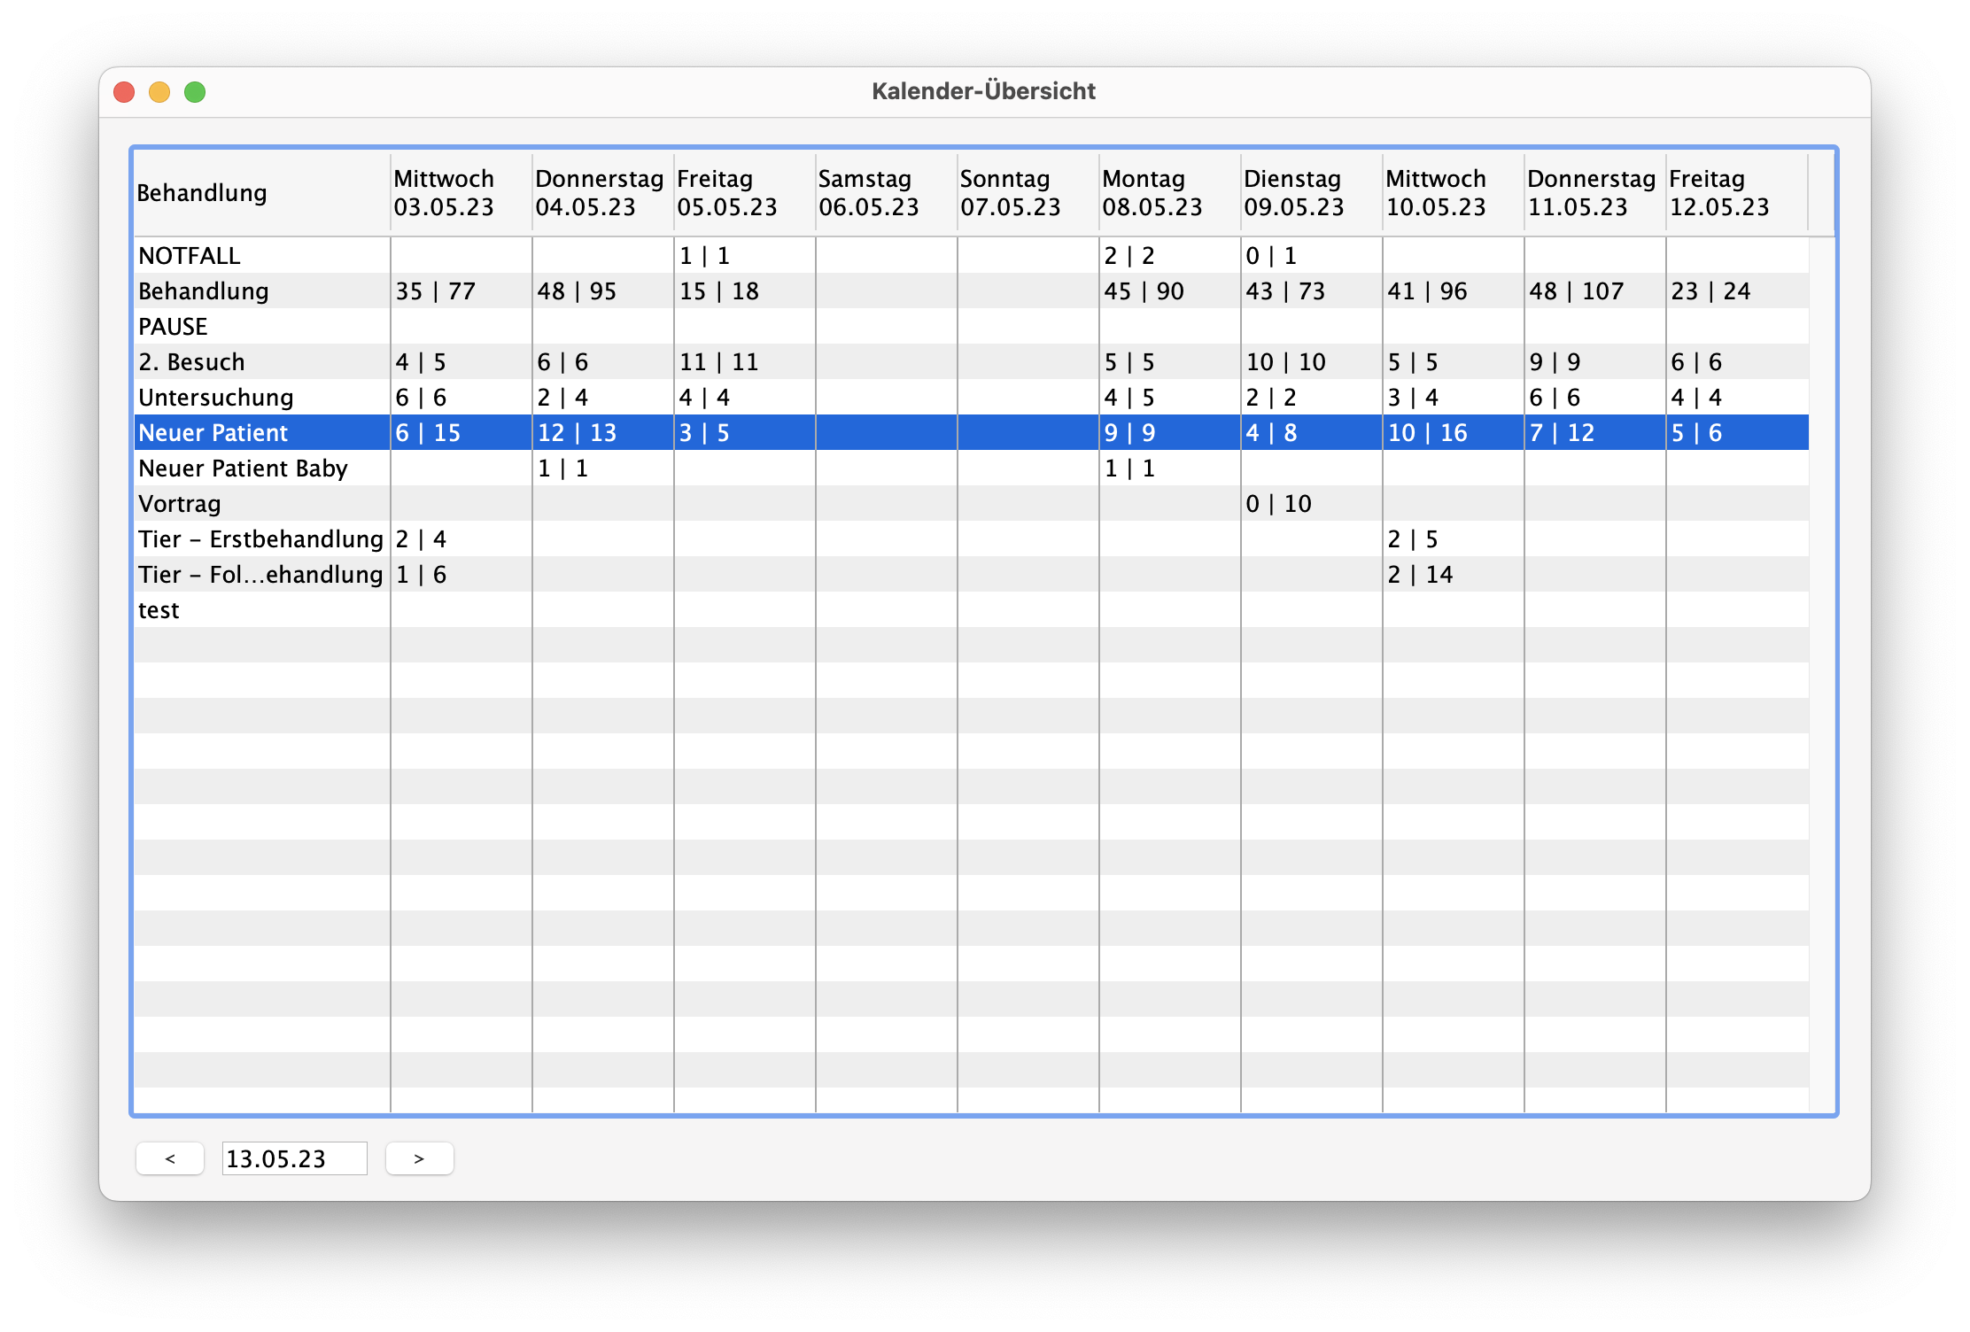Viewport: 1970px width, 1332px height.
Task: Select the Vortrag row label
Action: [180, 504]
